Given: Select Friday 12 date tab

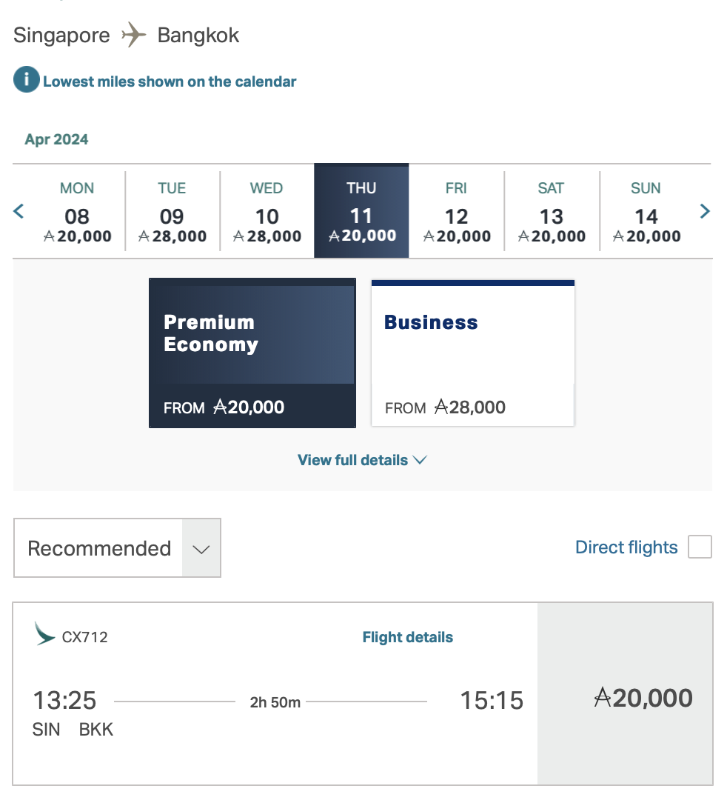Looking at the screenshot, I should (456, 213).
